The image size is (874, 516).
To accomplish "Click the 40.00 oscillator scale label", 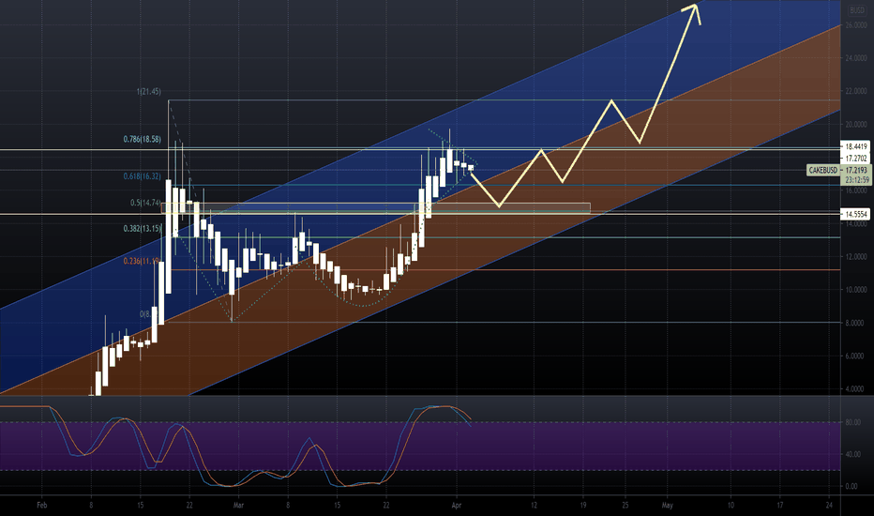I will 852,455.
